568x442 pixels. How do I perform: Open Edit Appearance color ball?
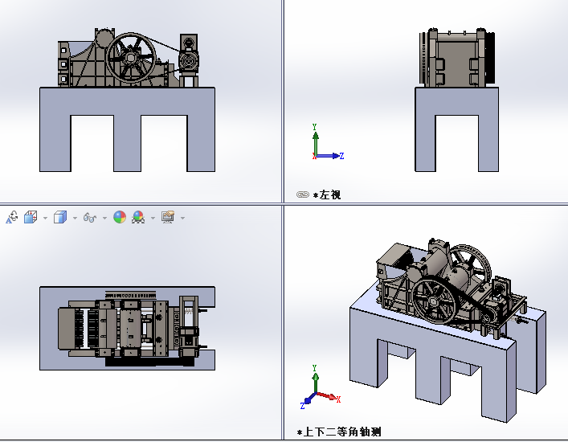coord(120,218)
